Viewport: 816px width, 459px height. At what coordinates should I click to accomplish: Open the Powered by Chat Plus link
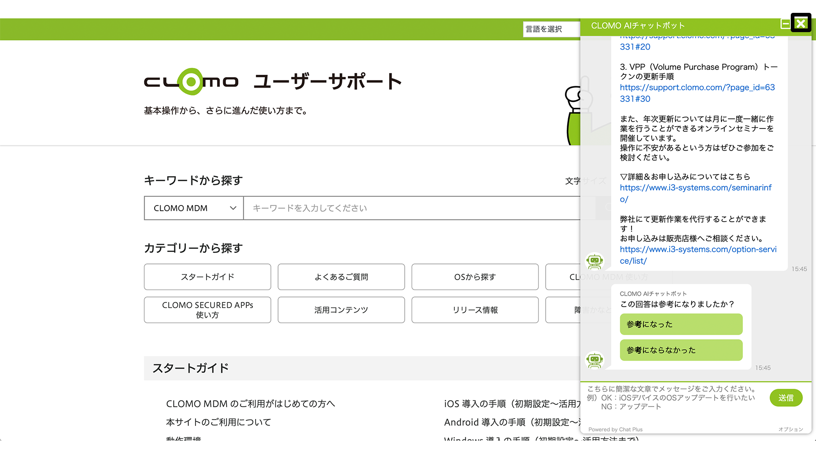click(615, 430)
